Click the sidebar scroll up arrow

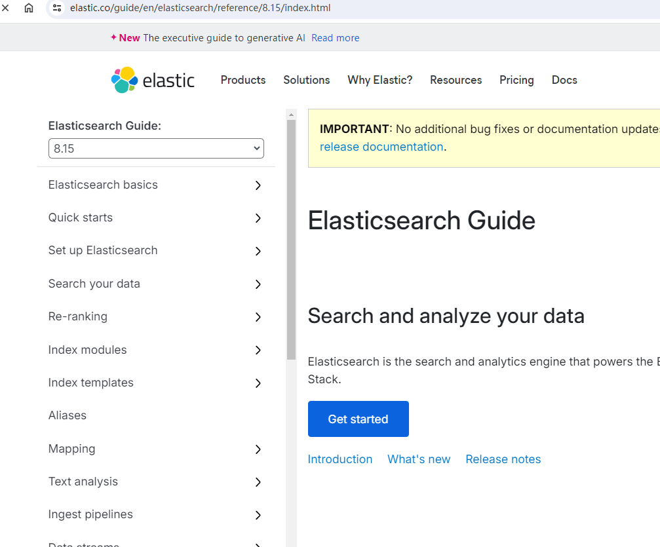coord(291,115)
